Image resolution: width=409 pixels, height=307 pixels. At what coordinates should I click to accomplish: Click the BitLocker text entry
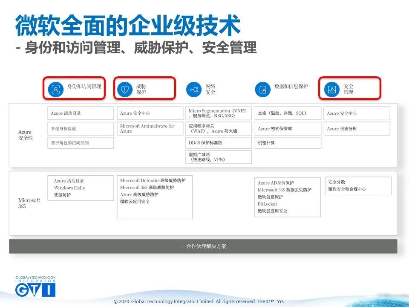(x=268, y=204)
